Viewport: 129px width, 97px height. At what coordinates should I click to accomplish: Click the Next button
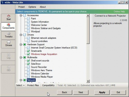pos(81,92)
